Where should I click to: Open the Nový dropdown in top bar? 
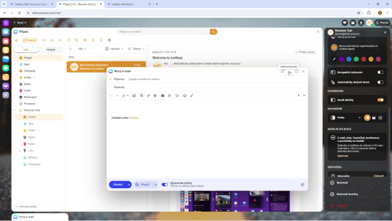pyautogui.click(x=20, y=23)
